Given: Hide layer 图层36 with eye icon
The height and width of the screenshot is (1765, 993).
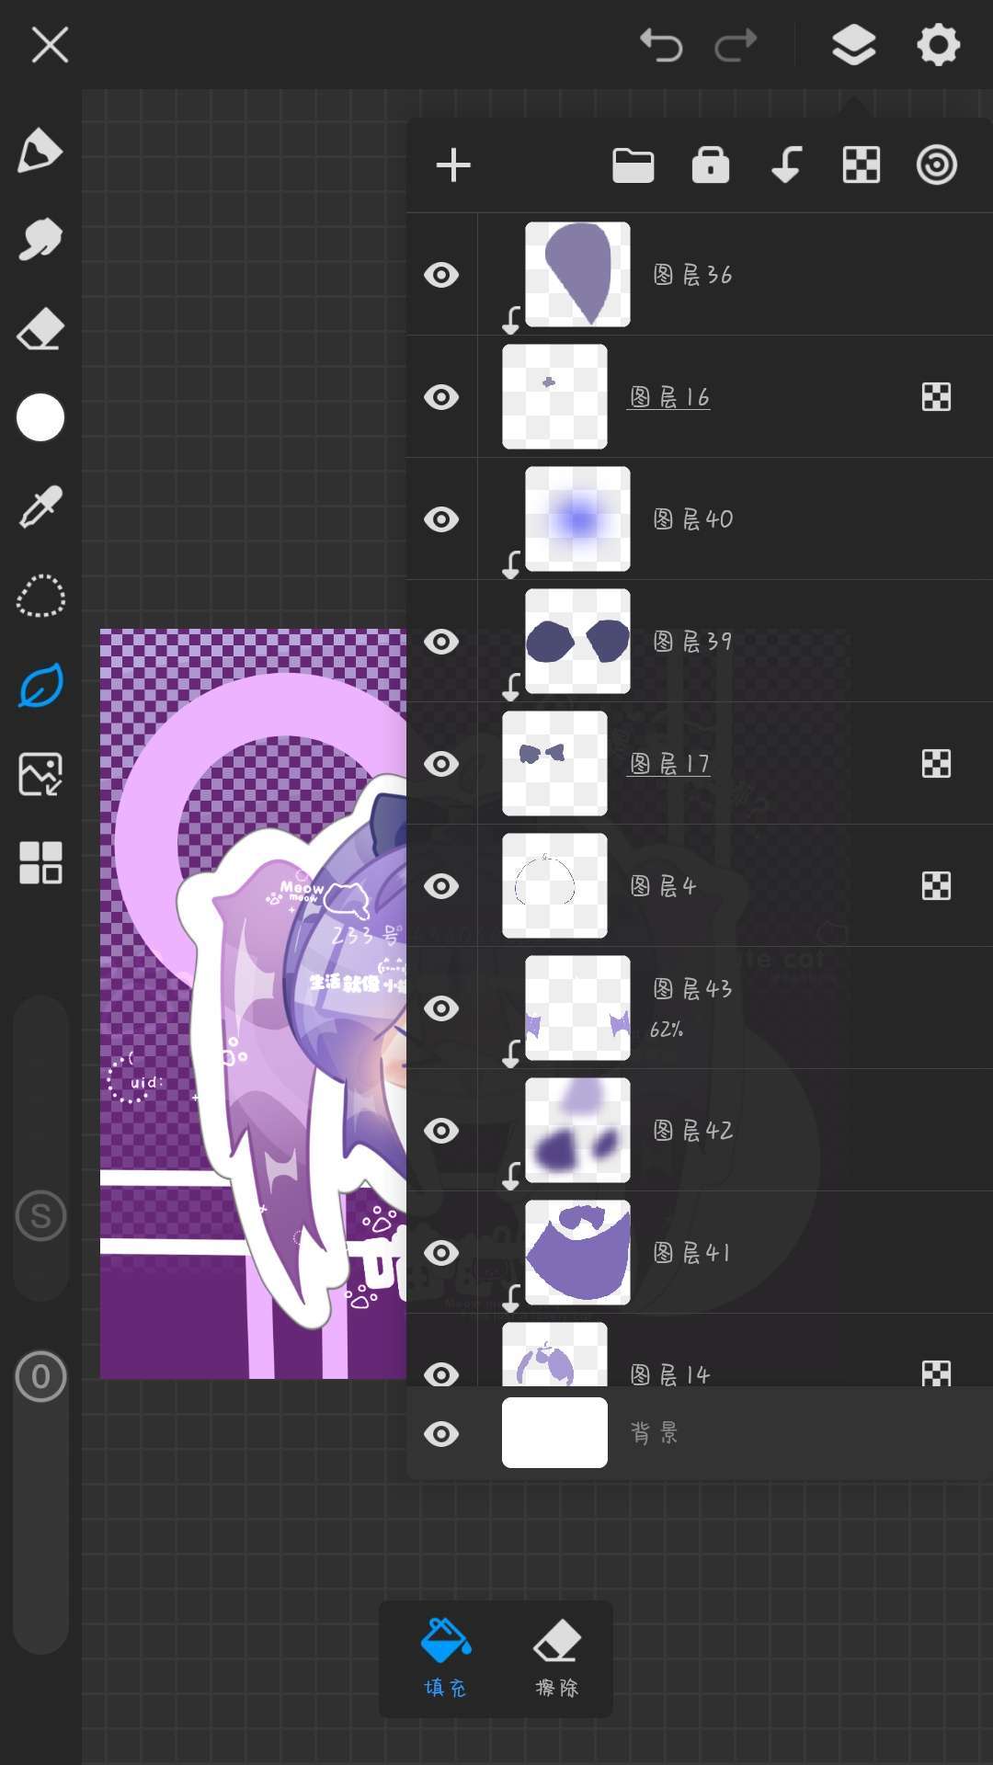Looking at the screenshot, I should [x=441, y=275].
